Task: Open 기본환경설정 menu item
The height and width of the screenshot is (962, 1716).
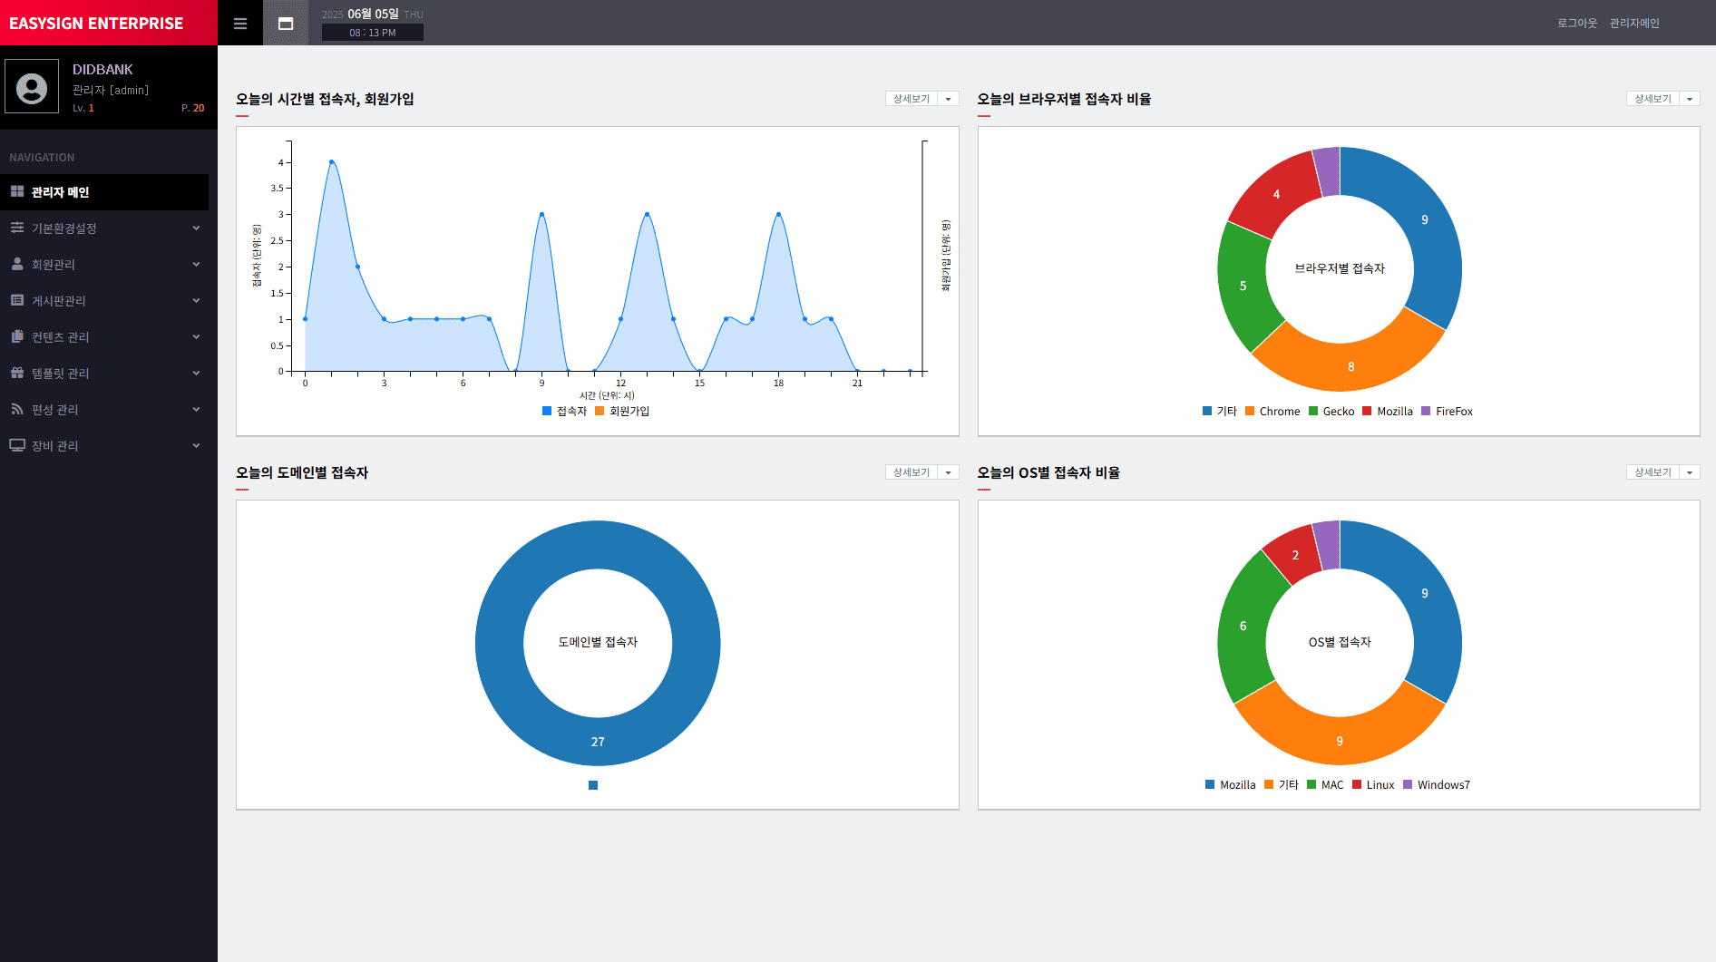Action: 104,228
